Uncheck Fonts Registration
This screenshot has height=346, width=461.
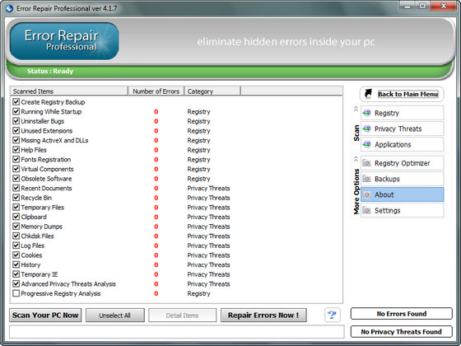coord(16,160)
